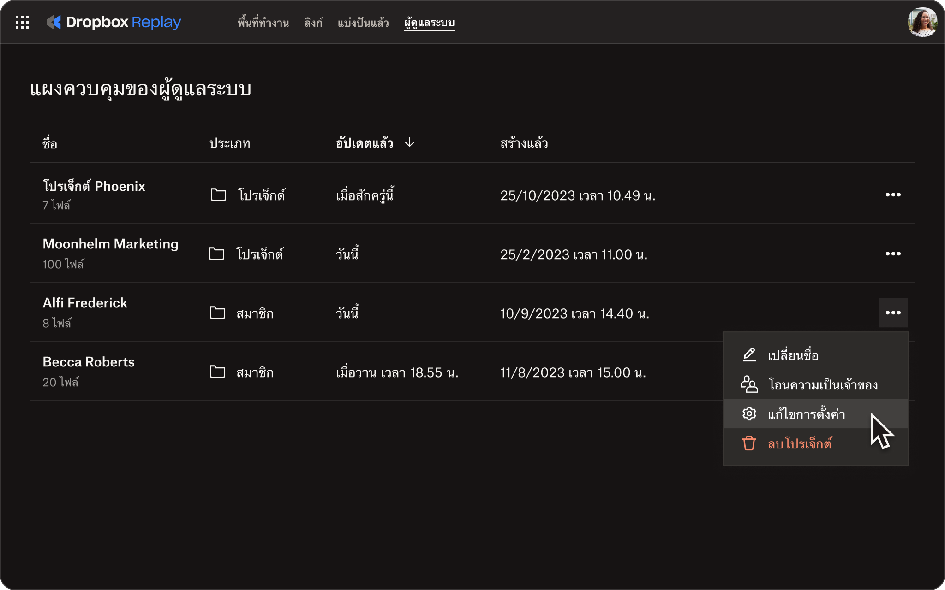Viewport: 945px width, 590px height.
Task: Open the พื้นที่ทำงาน tab
Action: point(263,23)
